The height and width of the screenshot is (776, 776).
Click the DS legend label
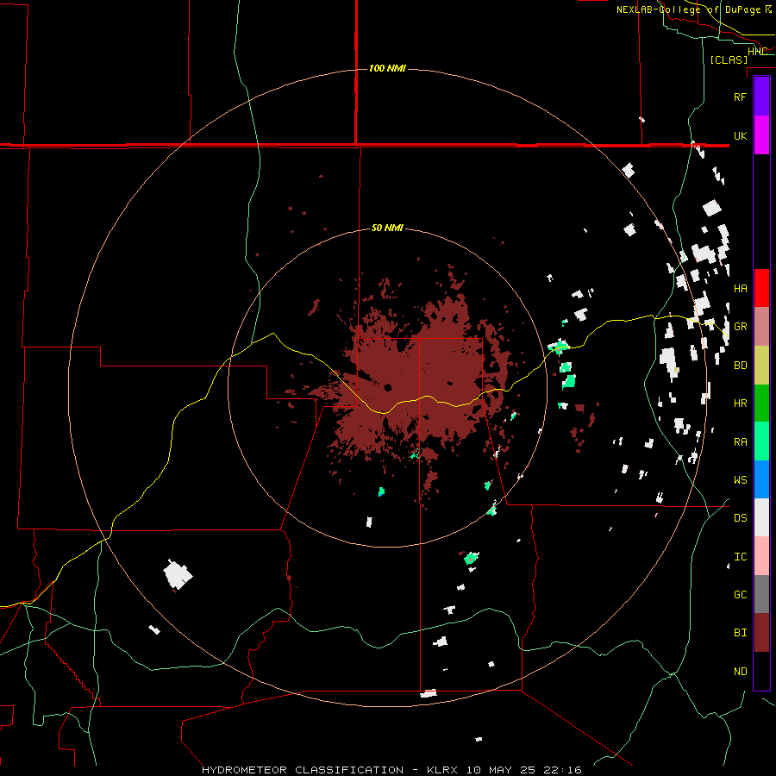coord(740,517)
